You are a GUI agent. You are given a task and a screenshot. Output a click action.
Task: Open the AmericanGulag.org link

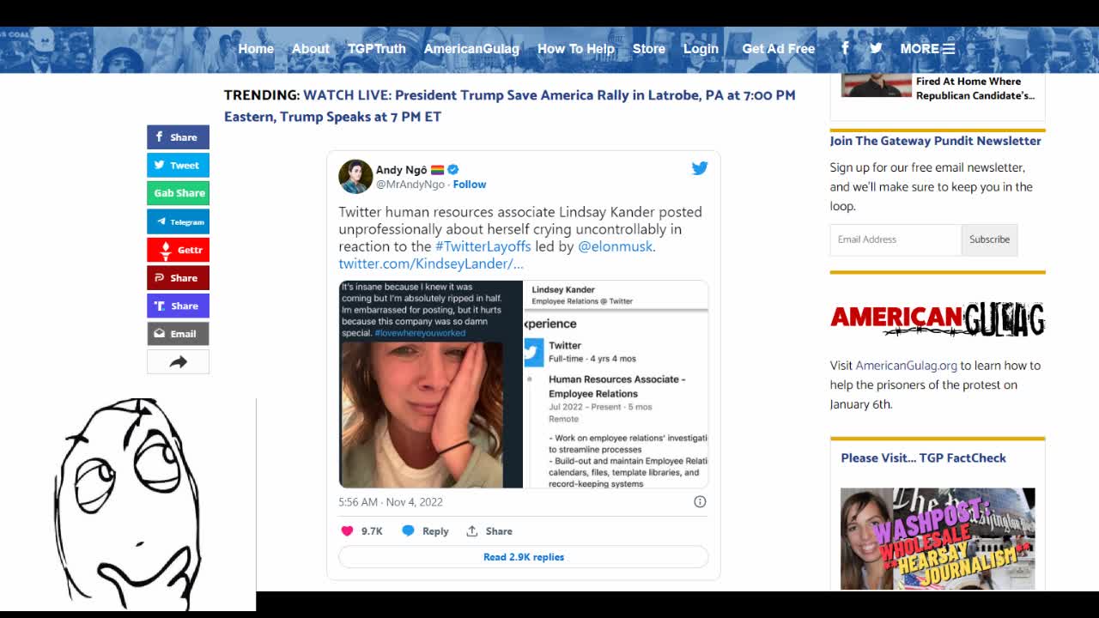coord(906,366)
